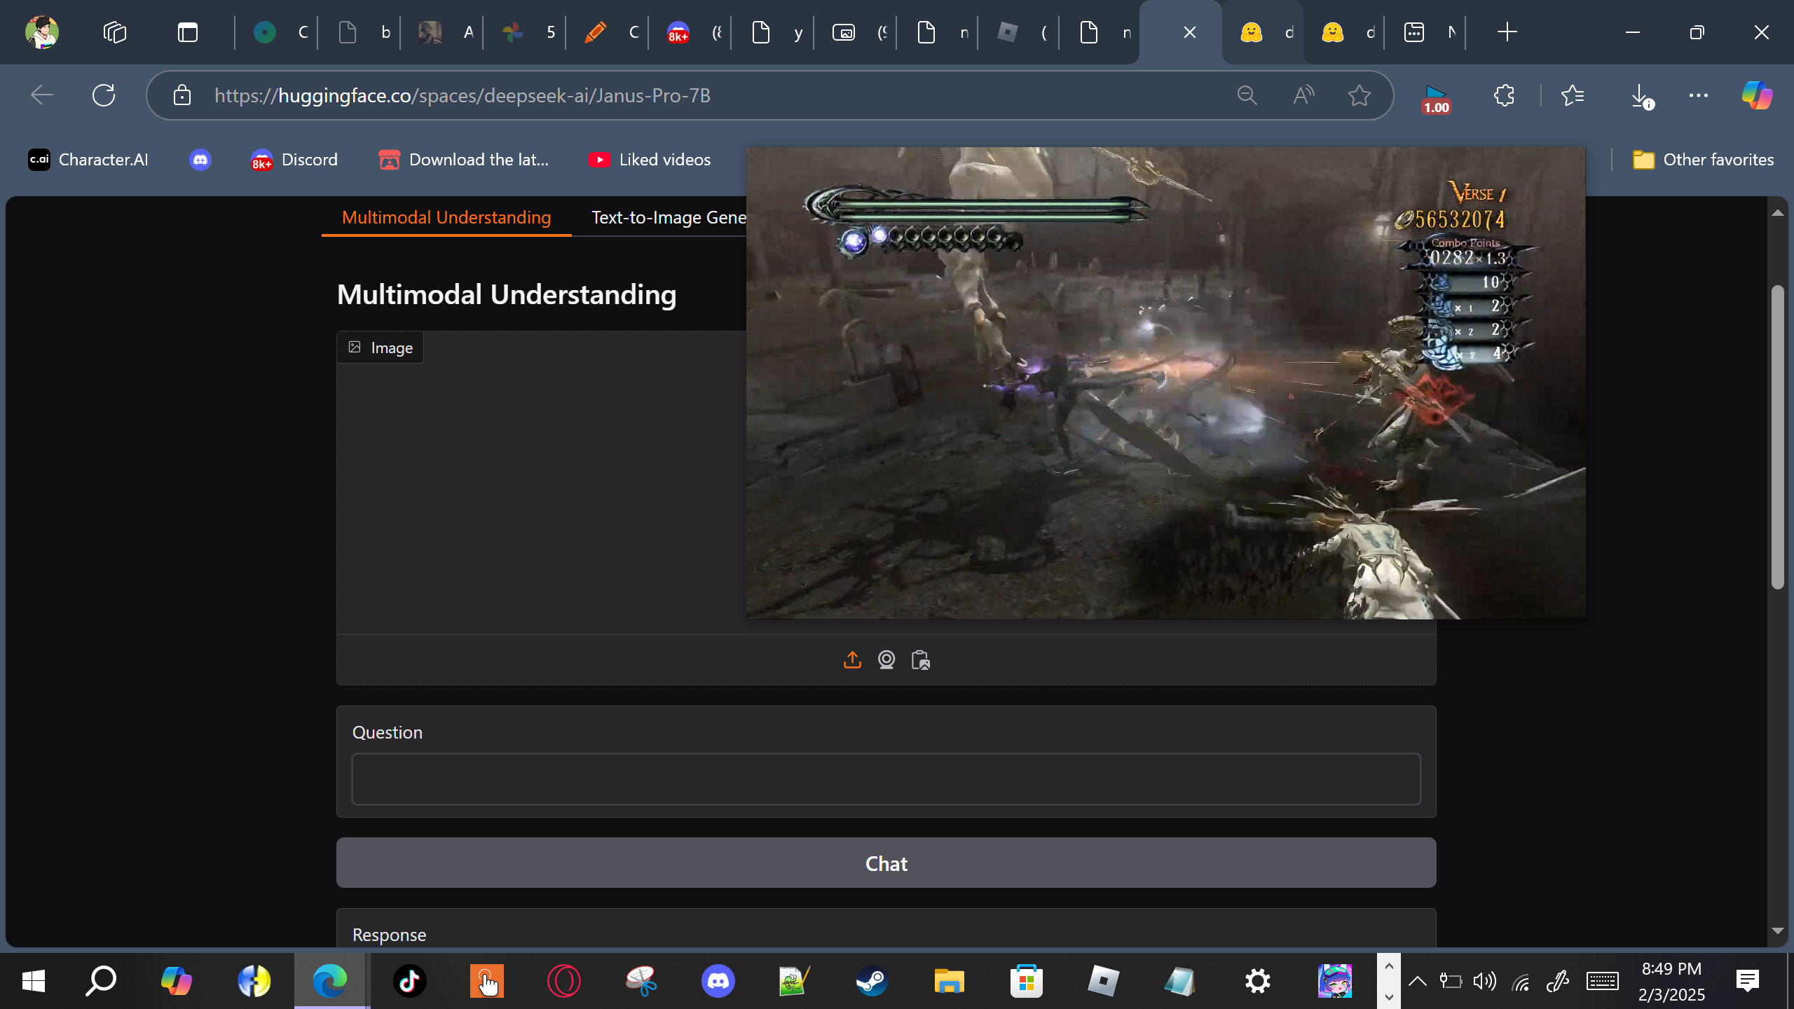Open the volume control in system tray

1485,981
